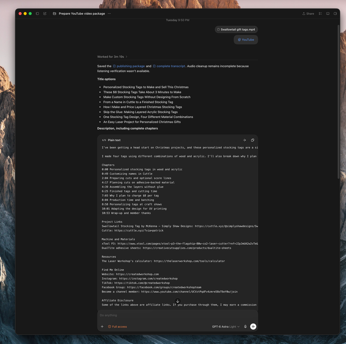Click chapter line '4:39 Assembling the layers without glue'
The image size is (346, 344).
pyautogui.click(x=132, y=187)
